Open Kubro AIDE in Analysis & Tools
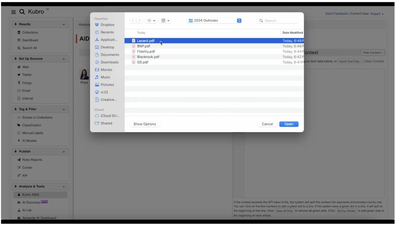The height and width of the screenshot is (225, 396). point(40,195)
